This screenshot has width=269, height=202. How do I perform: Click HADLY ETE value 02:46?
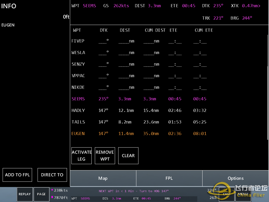[x=175, y=110]
